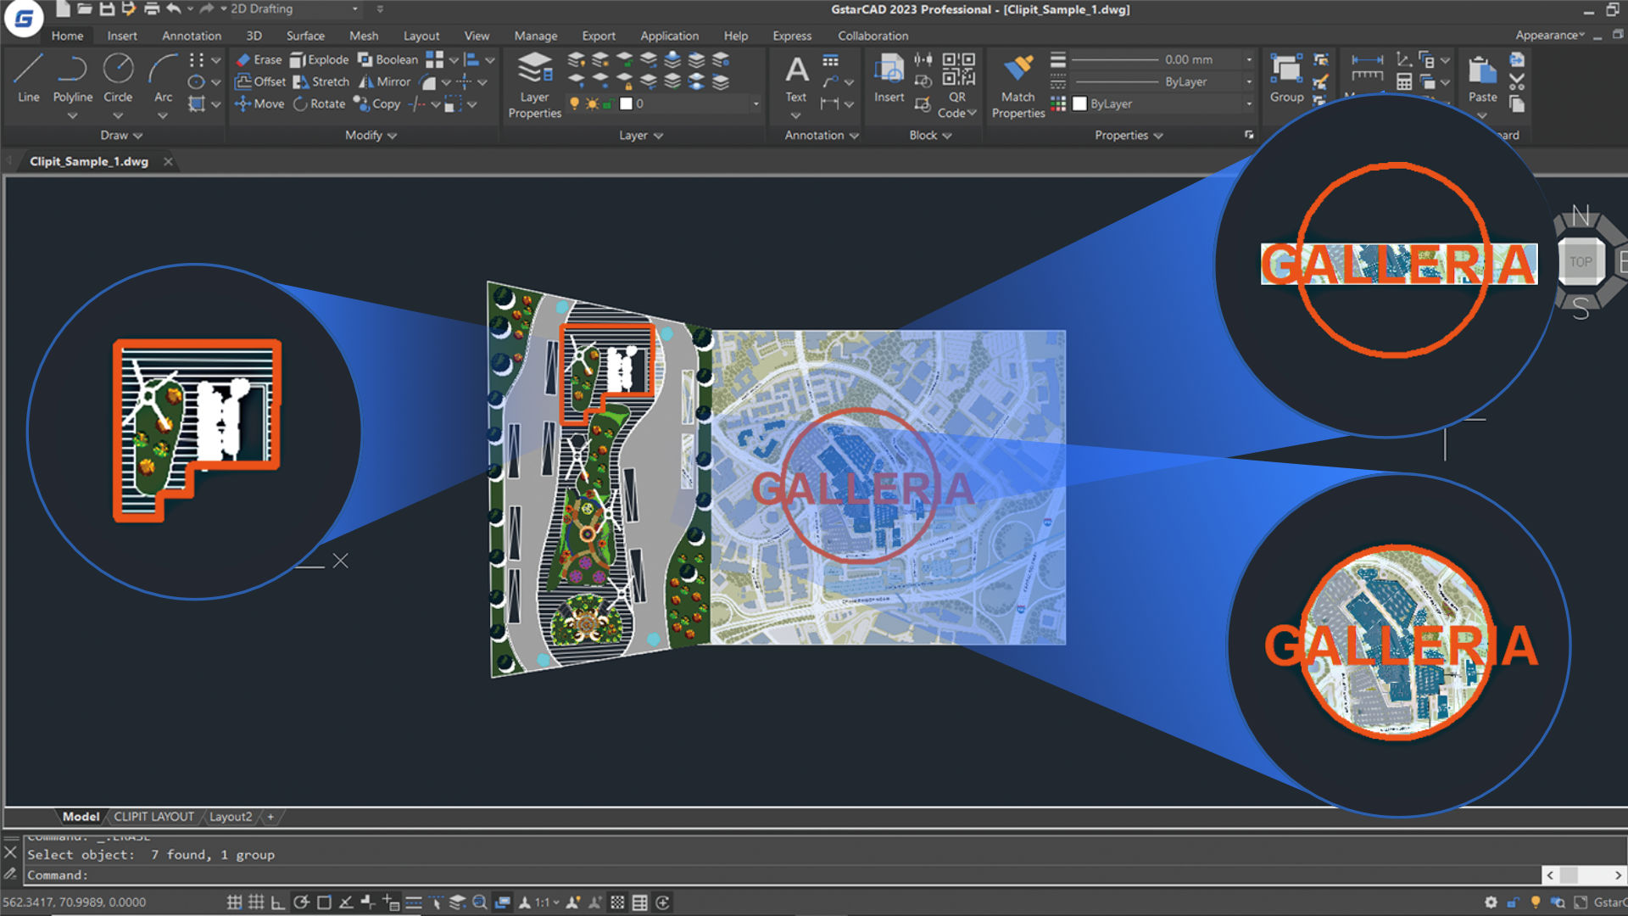Click the Offset tool
Image resolution: width=1628 pixels, height=916 pixels.
click(x=260, y=81)
